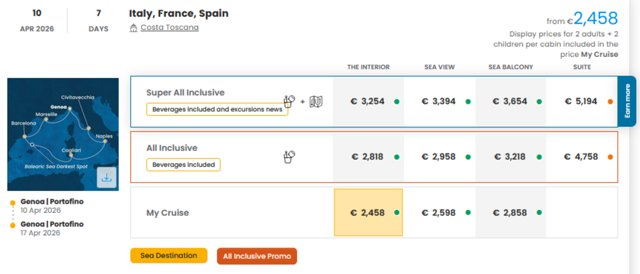
Task: Click the Beverages included label
Action: coord(183,165)
